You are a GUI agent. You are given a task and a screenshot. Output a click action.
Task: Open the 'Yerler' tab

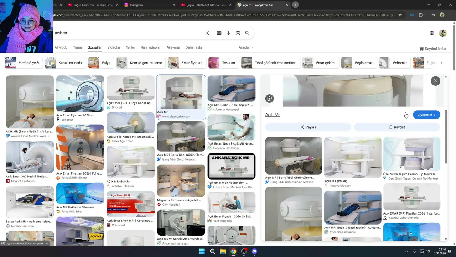click(x=130, y=47)
